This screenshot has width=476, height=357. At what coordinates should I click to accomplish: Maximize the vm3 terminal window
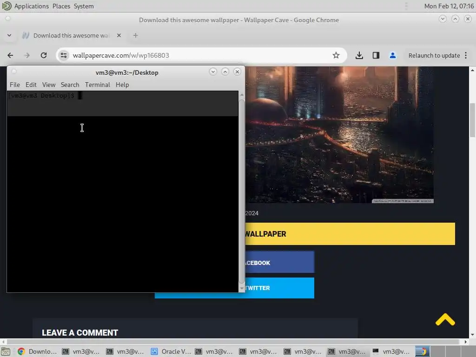pyautogui.click(x=225, y=72)
